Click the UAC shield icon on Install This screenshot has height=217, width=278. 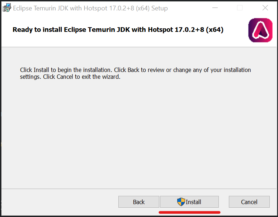181,202
